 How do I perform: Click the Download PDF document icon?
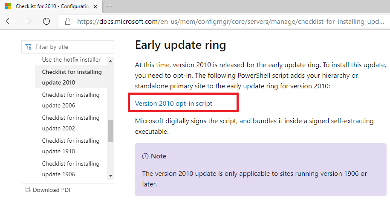pyautogui.click(x=28, y=190)
